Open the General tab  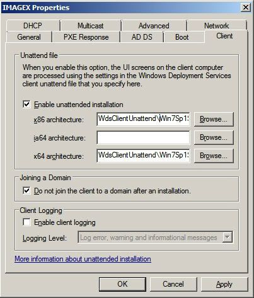(x=29, y=37)
